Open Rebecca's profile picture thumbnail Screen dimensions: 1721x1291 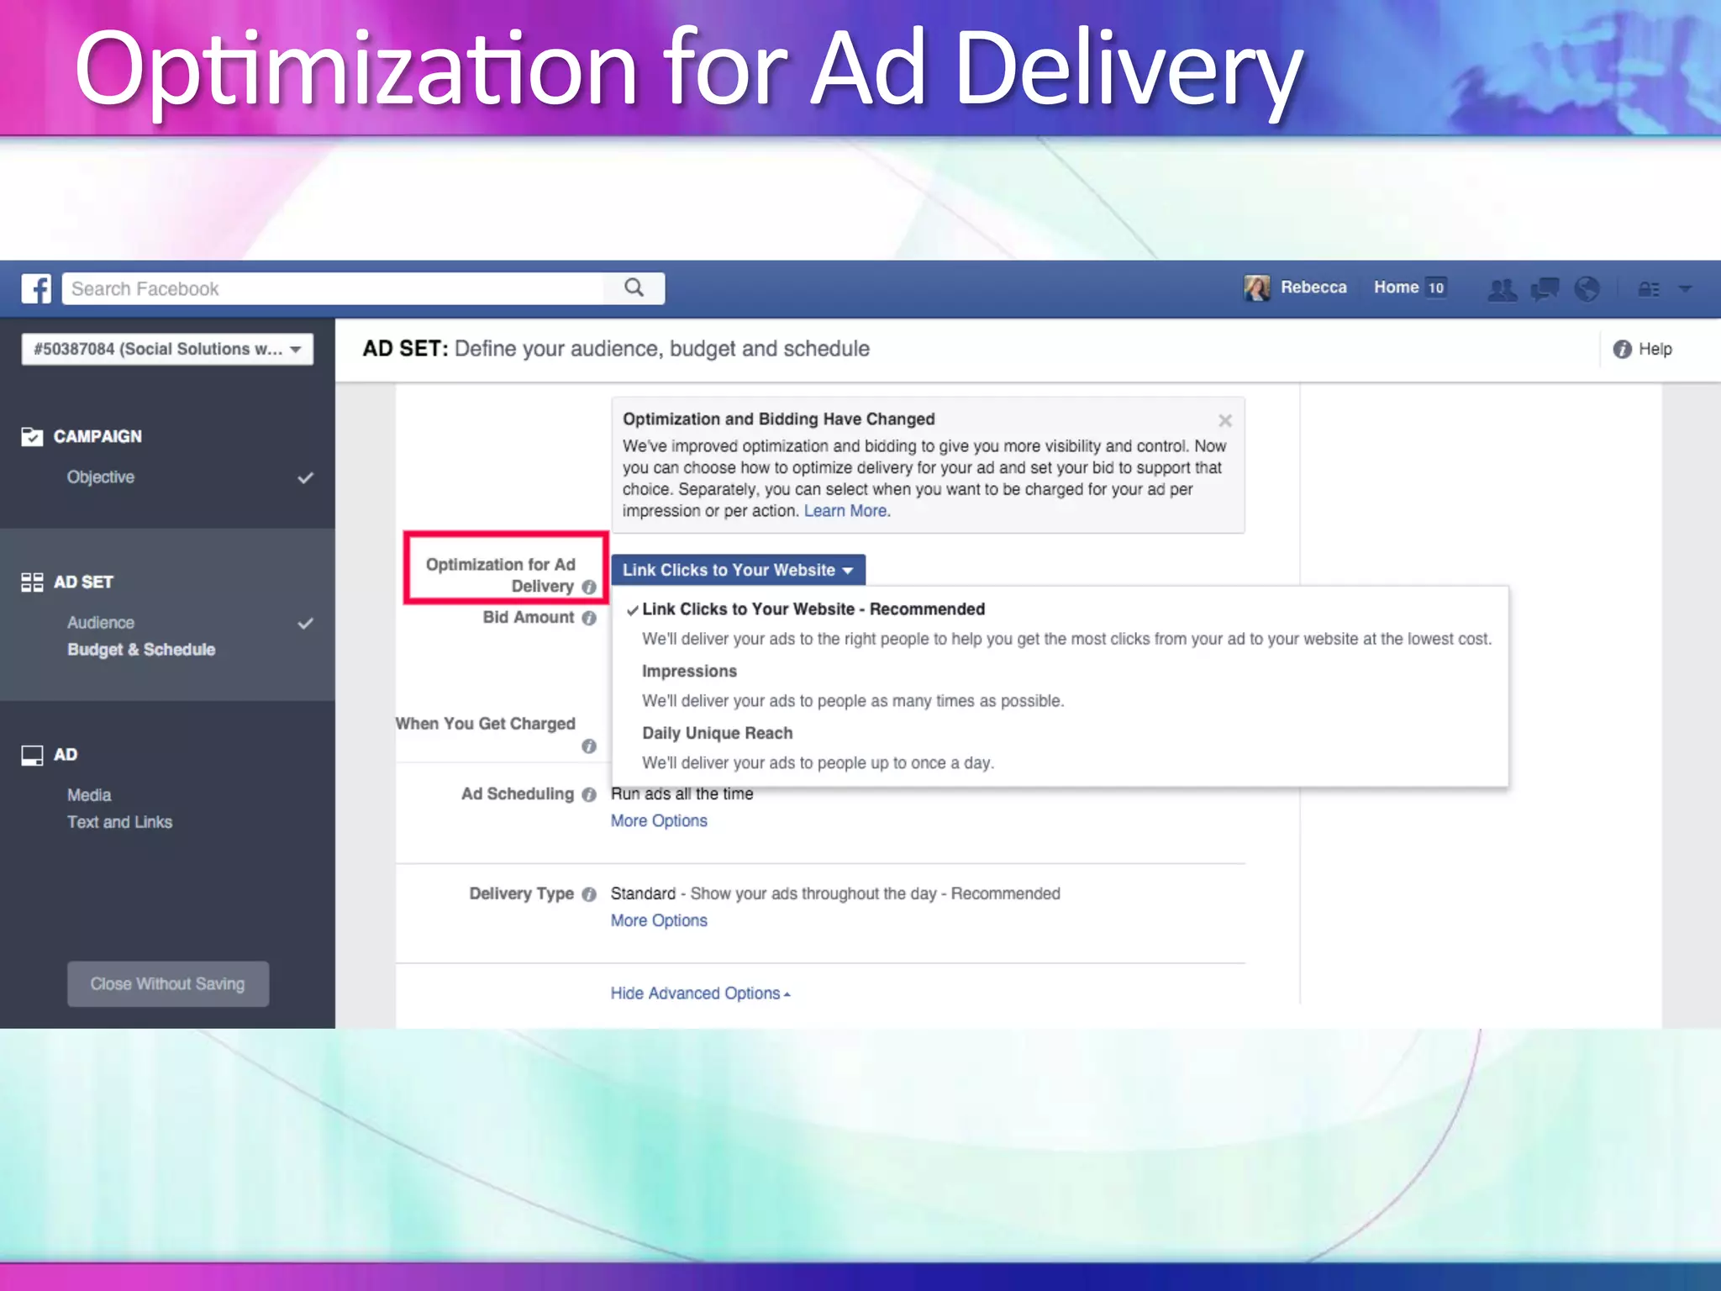1256,287
